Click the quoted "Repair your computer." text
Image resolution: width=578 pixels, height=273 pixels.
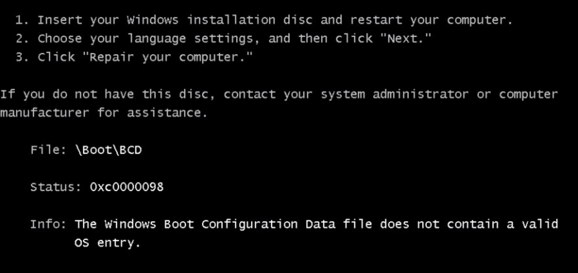click(167, 57)
